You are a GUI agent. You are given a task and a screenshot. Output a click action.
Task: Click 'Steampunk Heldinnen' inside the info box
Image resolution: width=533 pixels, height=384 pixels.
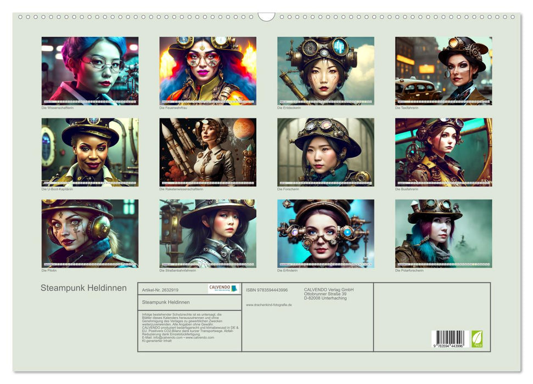pyautogui.click(x=166, y=302)
